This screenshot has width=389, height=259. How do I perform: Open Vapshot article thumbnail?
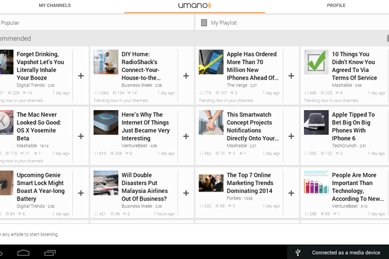click(6, 62)
